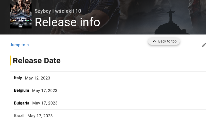
Task: Click the Christ the Redeemer statue in banner
Action: tap(171, 15)
